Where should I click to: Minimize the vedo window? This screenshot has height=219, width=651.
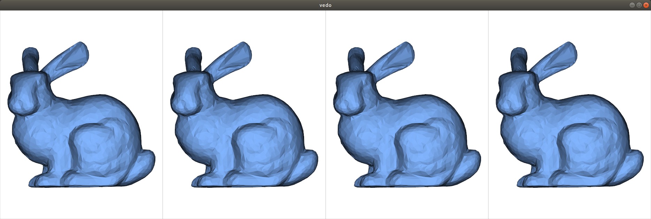pyautogui.click(x=632, y=5)
